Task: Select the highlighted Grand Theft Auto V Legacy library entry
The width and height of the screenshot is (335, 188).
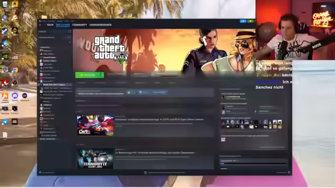Action: 55,85
